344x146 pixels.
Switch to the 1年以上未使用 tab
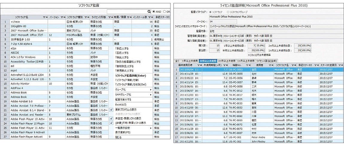point(190,61)
